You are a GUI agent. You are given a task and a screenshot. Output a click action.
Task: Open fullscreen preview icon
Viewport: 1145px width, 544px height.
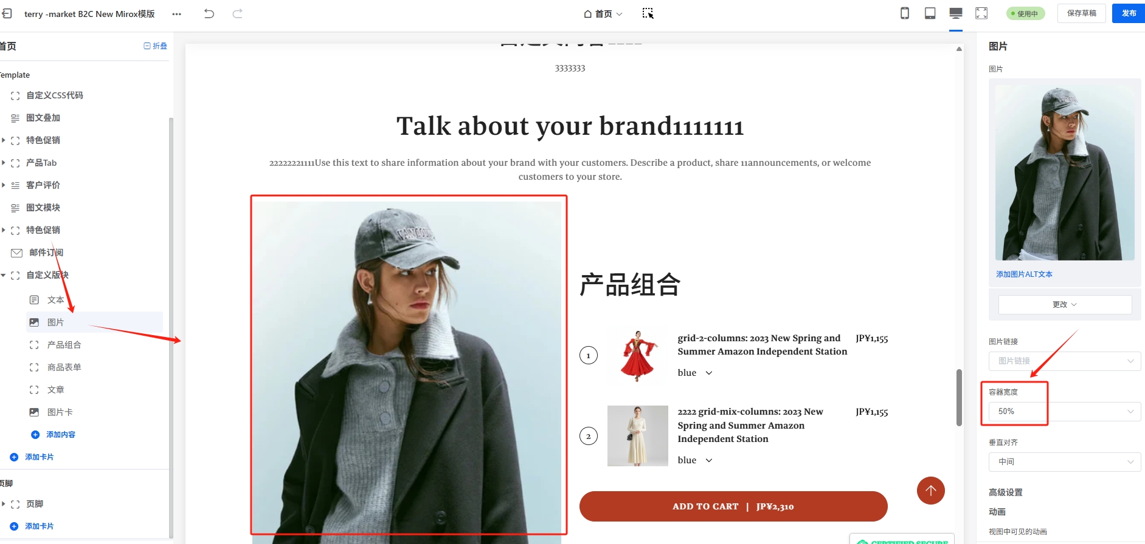(981, 13)
